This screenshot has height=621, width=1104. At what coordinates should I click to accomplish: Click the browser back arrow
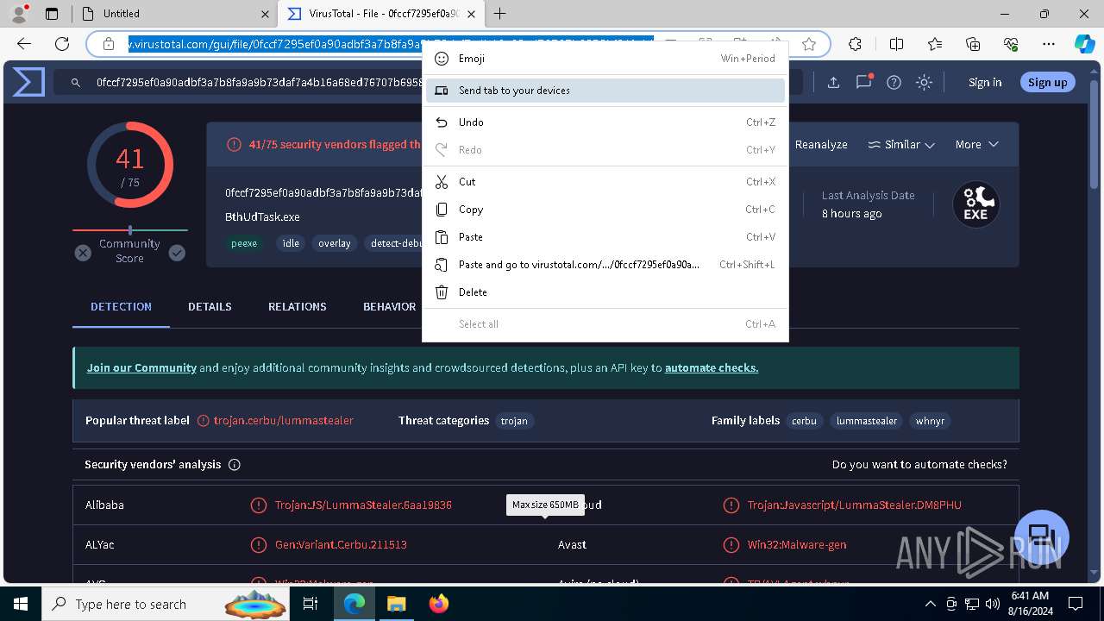pos(24,44)
